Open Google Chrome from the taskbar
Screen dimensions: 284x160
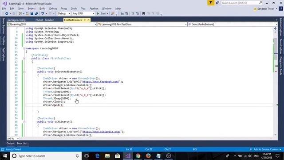138,156
